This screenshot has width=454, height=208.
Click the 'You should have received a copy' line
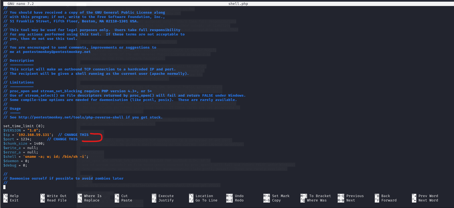pos(84,13)
